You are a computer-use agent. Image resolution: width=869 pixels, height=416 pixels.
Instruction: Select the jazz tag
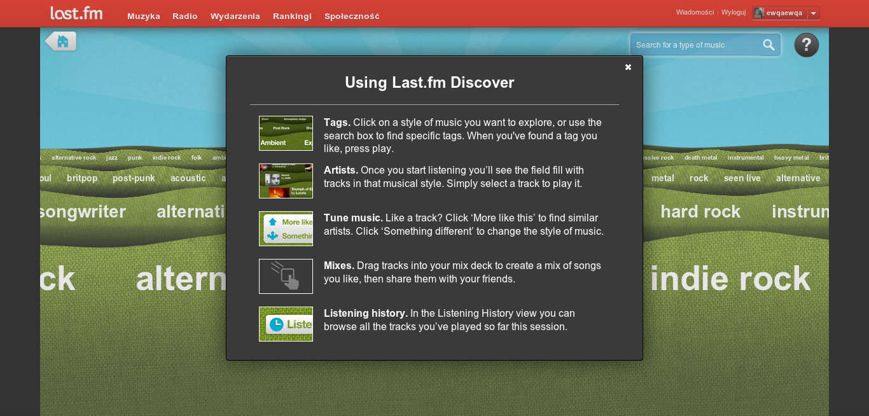pos(112,158)
